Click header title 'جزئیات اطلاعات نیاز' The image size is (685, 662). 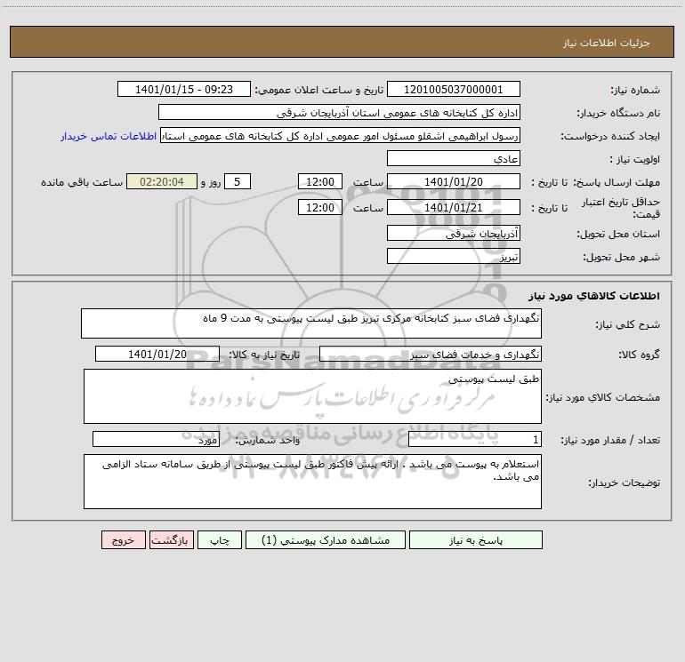point(607,43)
